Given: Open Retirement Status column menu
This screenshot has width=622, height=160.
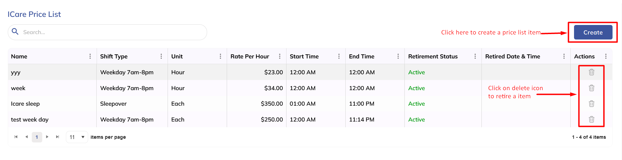Looking at the screenshot, I should (x=475, y=56).
